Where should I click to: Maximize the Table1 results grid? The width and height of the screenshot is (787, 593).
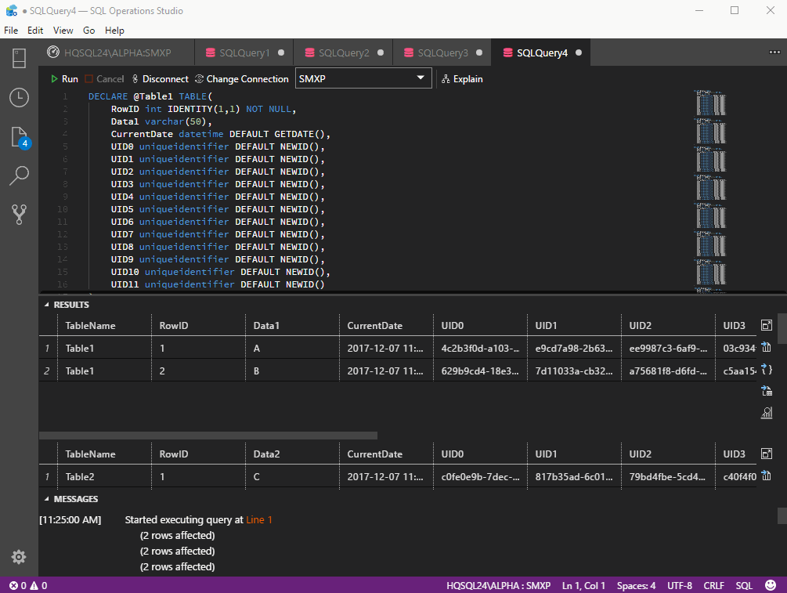coord(767,325)
